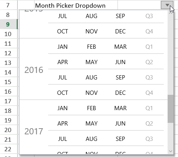Click the vertical scrollbar thumb
The width and height of the screenshot is (178, 157).
coord(171,109)
